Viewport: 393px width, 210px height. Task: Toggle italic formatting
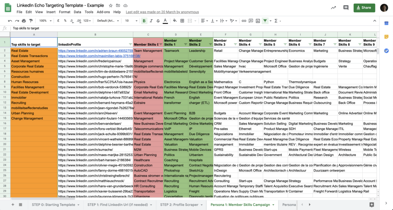pos(151,21)
